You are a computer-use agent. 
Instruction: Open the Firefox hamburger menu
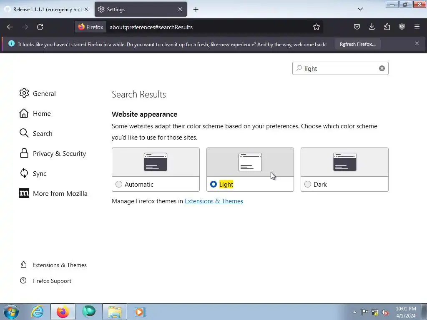click(417, 27)
